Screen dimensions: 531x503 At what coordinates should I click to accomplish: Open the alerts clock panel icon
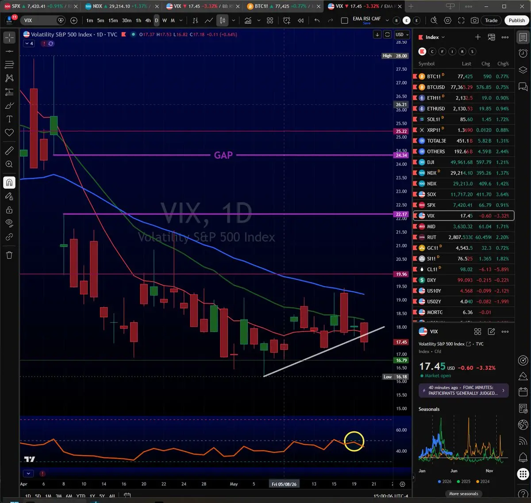pos(523,53)
